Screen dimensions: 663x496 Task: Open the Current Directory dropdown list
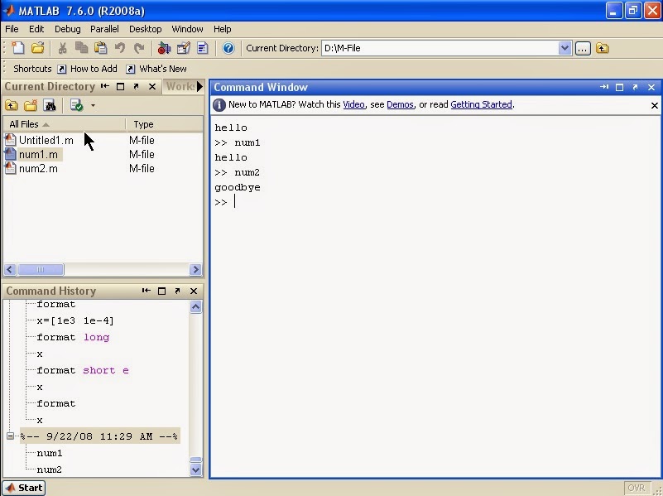click(x=565, y=48)
